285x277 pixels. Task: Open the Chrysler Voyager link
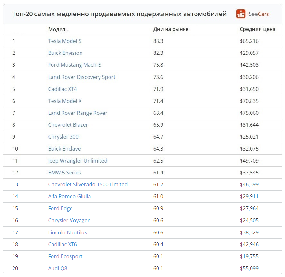click(x=69, y=221)
